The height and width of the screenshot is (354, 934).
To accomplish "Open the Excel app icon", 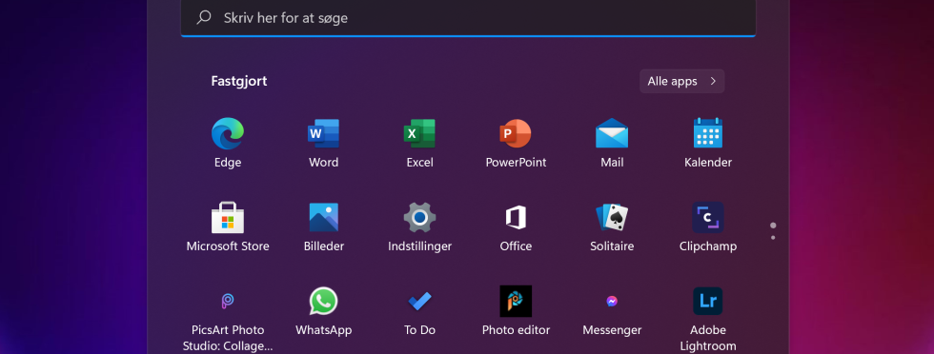I will tap(419, 133).
